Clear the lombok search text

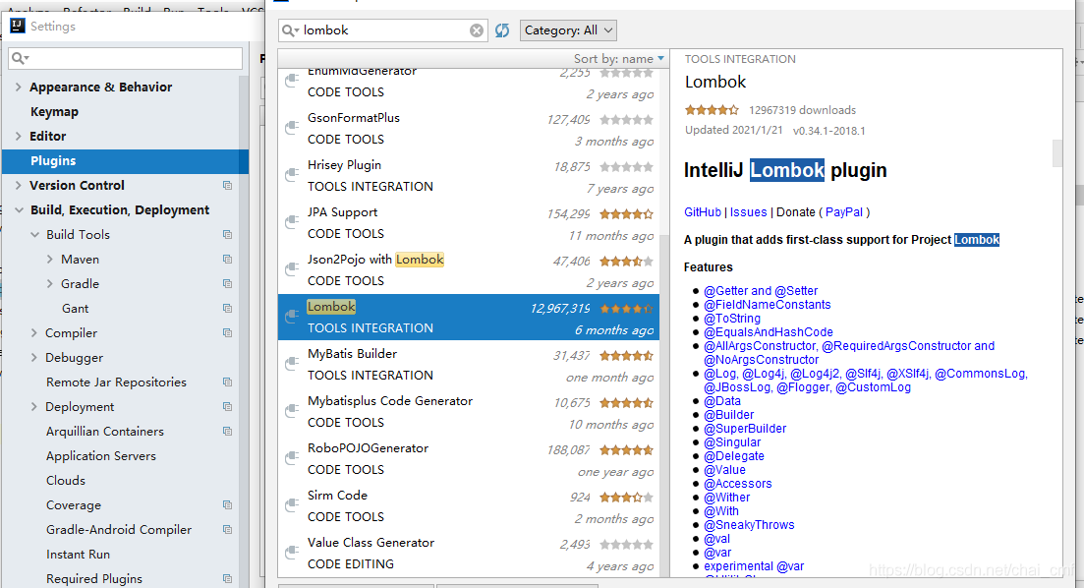coord(477,30)
